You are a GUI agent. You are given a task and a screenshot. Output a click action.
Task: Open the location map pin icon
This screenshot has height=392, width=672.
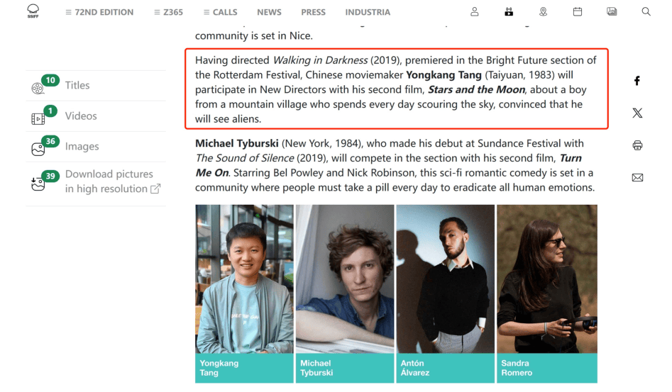(x=543, y=12)
